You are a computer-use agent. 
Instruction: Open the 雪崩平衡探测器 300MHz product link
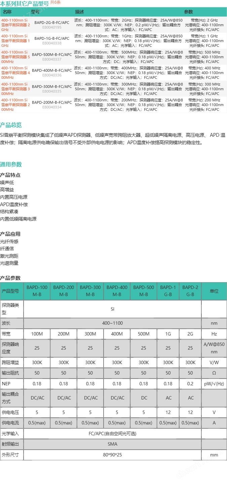click(x=15, y=89)
